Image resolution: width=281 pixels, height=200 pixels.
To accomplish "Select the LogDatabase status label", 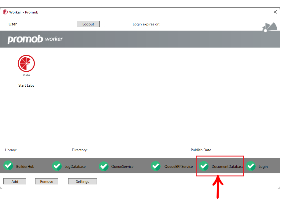I will coord(75,167).
